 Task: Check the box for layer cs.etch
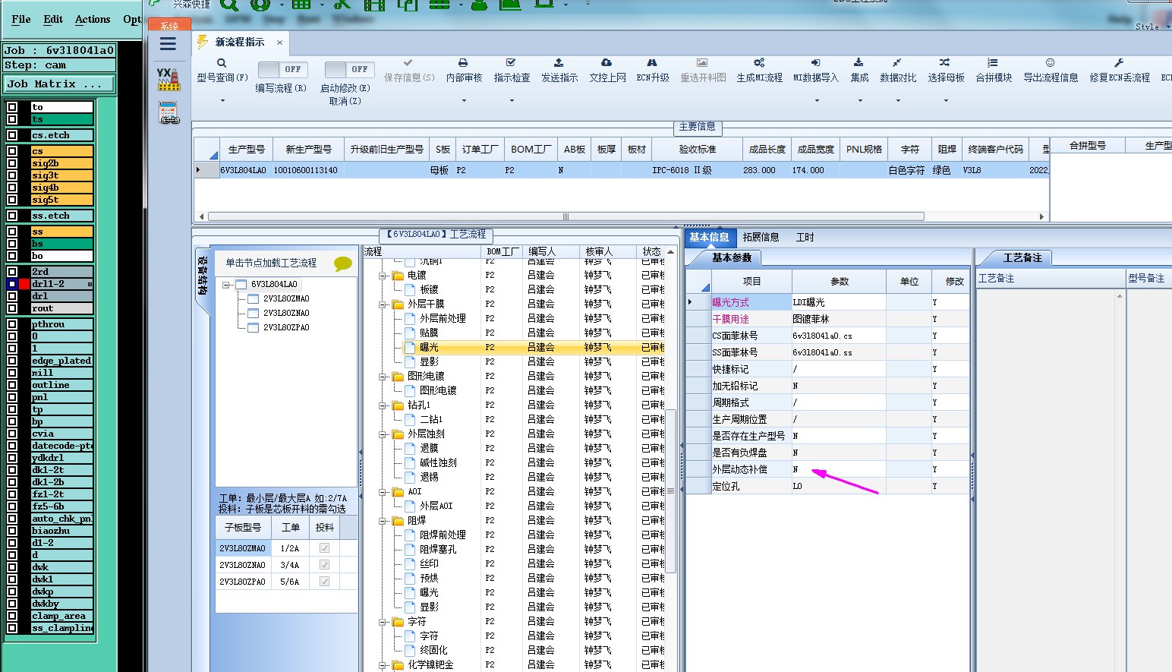12,135
